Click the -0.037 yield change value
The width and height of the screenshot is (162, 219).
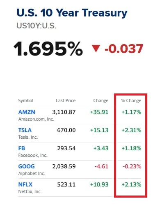click(x=124, y=49)
